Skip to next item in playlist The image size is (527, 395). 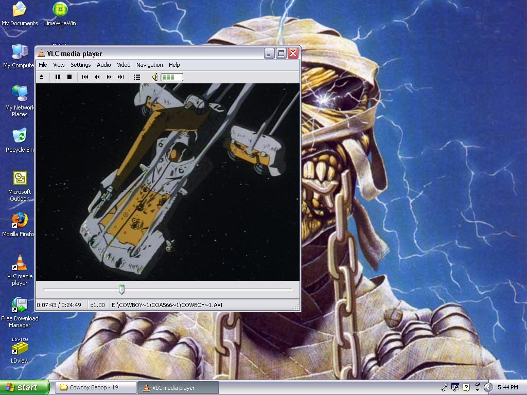click(120, 77)
